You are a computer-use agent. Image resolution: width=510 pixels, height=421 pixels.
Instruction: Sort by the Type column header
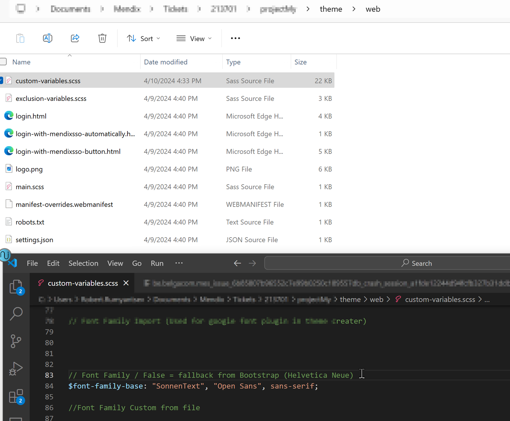click(x=257, y=62)
